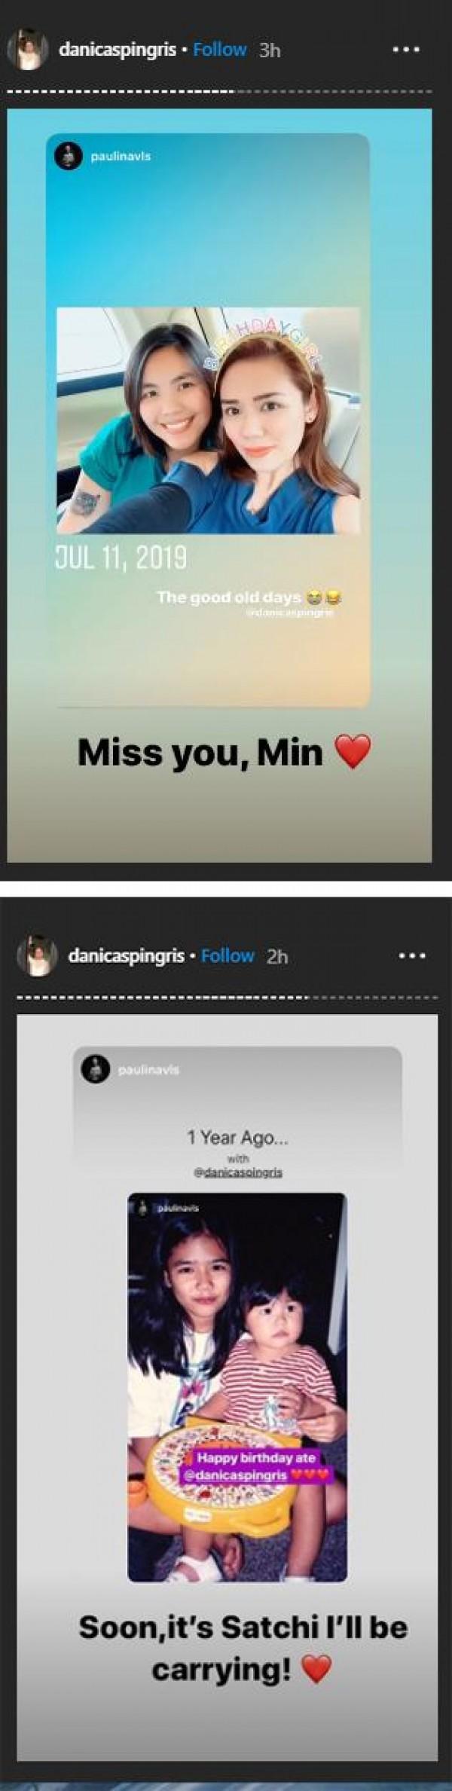
Task: Open paulinavls username in top reshared story
Action: (121, 157)
